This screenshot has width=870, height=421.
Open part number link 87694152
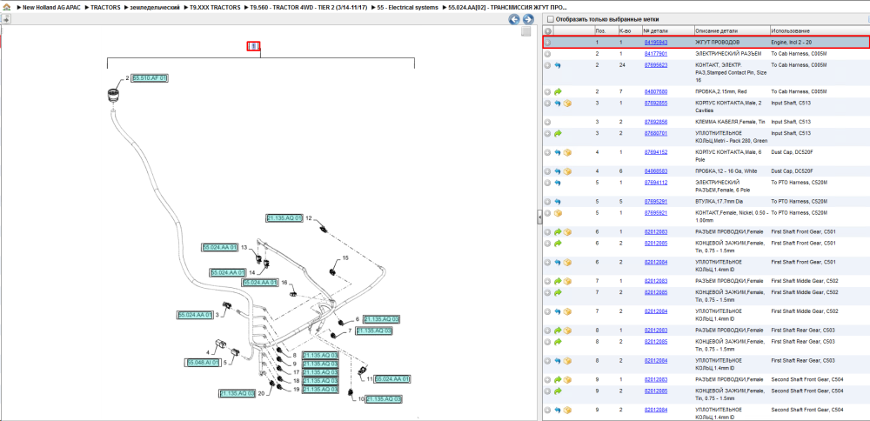click(x=655, y=152)
